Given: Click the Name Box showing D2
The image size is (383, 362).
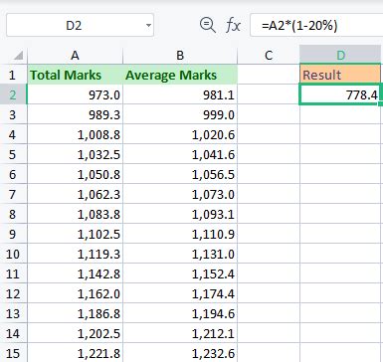Looking at the screenshot, I should click(x=80, y=25).
